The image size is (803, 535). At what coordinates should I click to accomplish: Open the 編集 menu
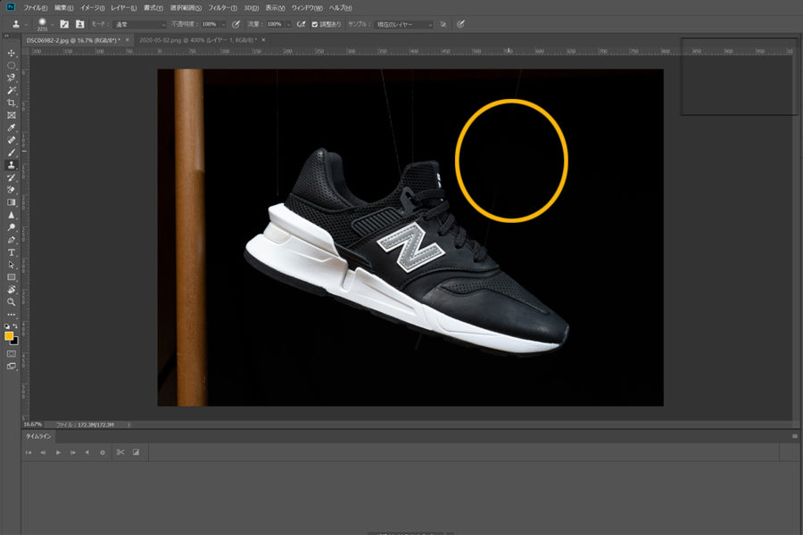[x=64, y=8]
